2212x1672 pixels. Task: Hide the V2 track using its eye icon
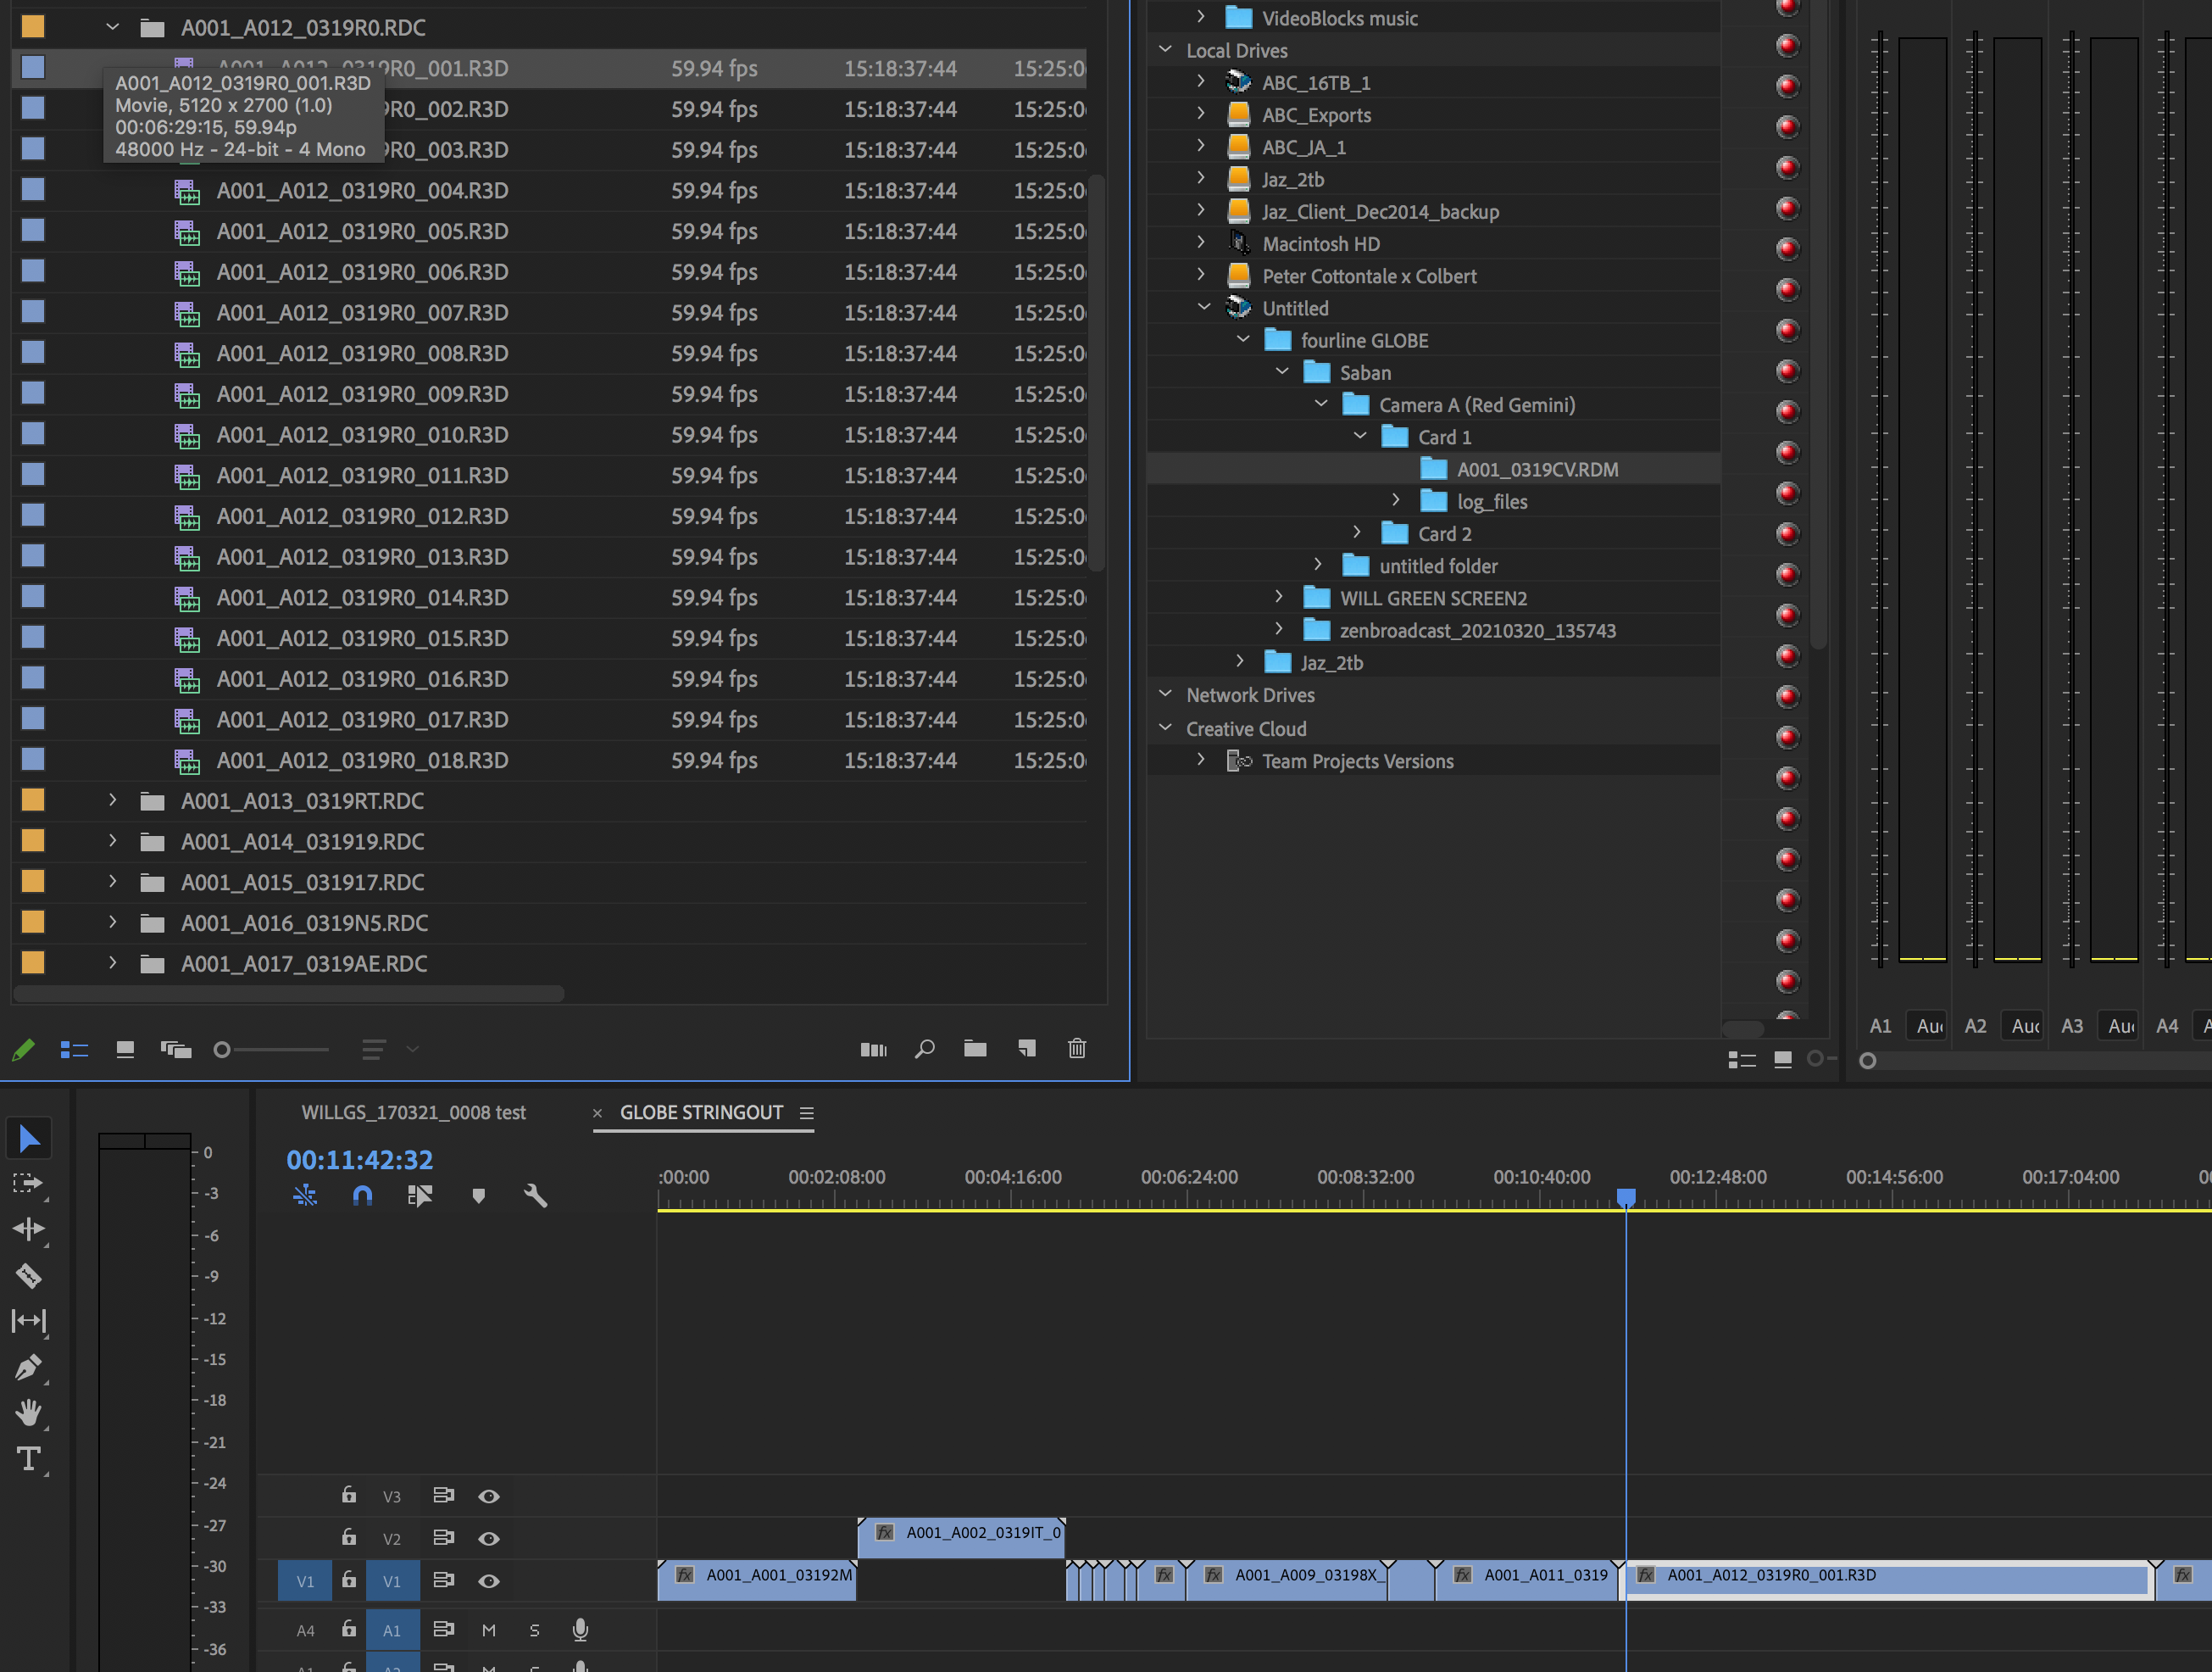(x=489, y=1538)
